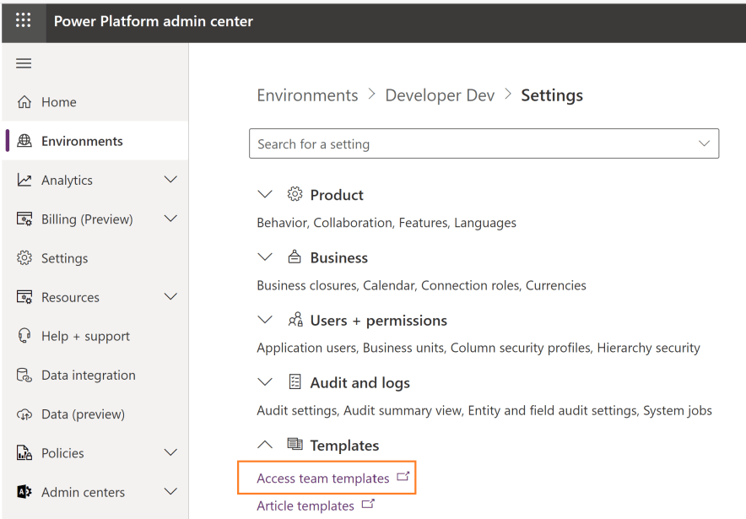Click Behavior, Collaboration, Features, Languages text

[x=387, y=223]
